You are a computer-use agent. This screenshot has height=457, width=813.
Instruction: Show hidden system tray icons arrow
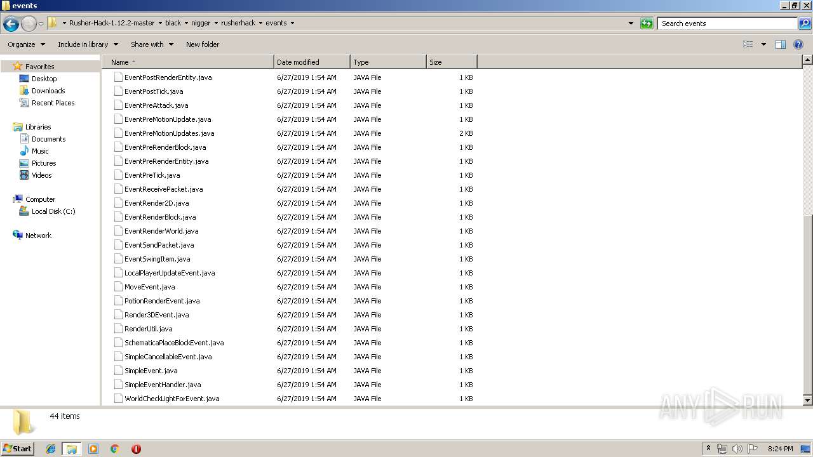708,449
